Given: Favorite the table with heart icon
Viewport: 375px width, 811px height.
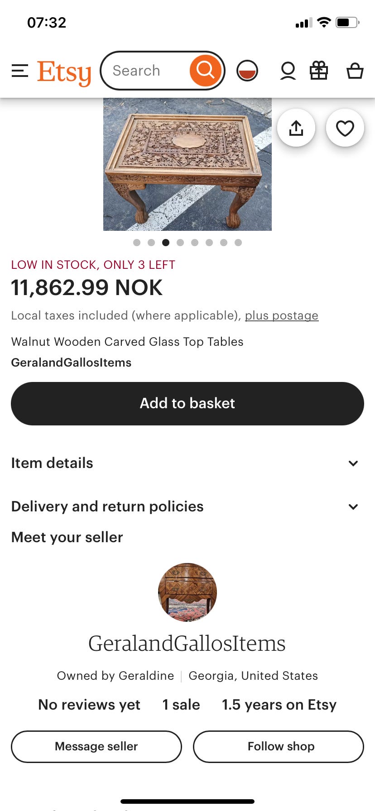Looking at the screenshot, I should point(345,128).
